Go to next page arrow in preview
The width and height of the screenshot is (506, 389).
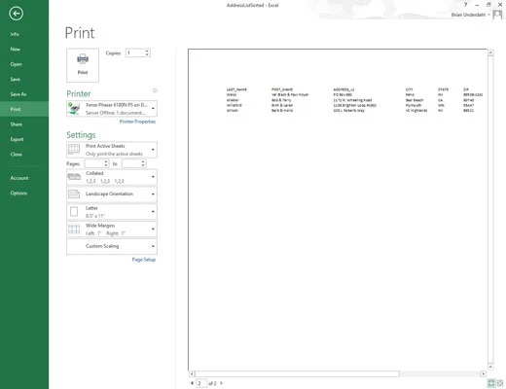click(x=222, y=383)
